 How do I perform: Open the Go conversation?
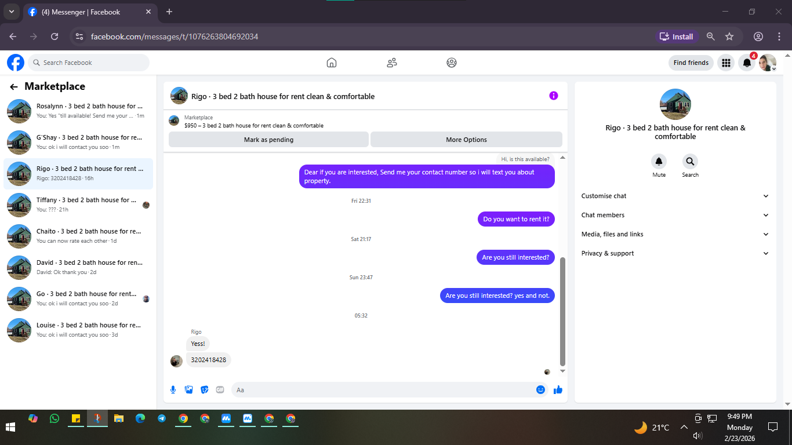pos(78,299)
